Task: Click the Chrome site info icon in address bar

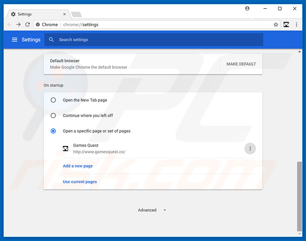Action: pos(38,24)
